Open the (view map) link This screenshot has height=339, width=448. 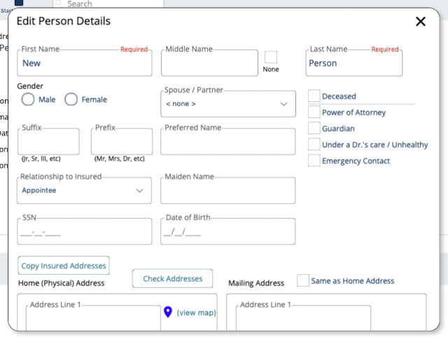click(x=196, y=312)
